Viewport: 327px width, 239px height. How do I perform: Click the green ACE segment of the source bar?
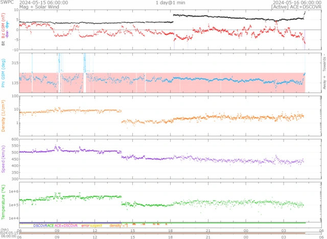214,223
